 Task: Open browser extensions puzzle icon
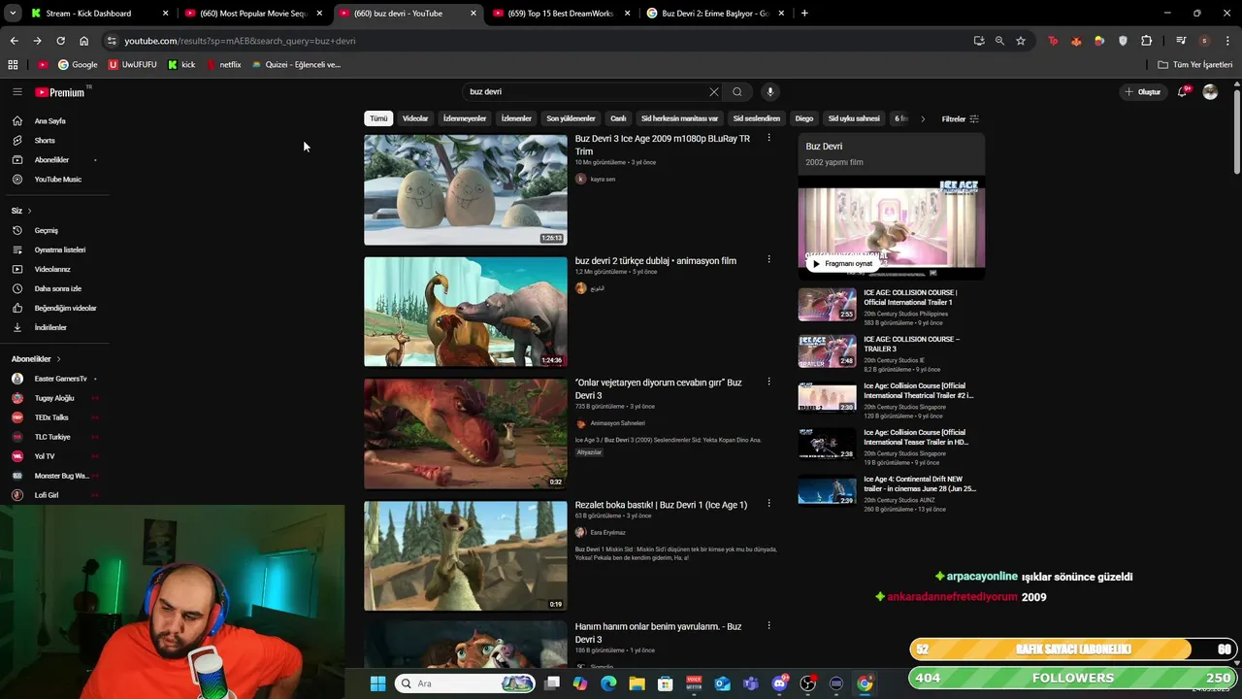point(1147,41)
